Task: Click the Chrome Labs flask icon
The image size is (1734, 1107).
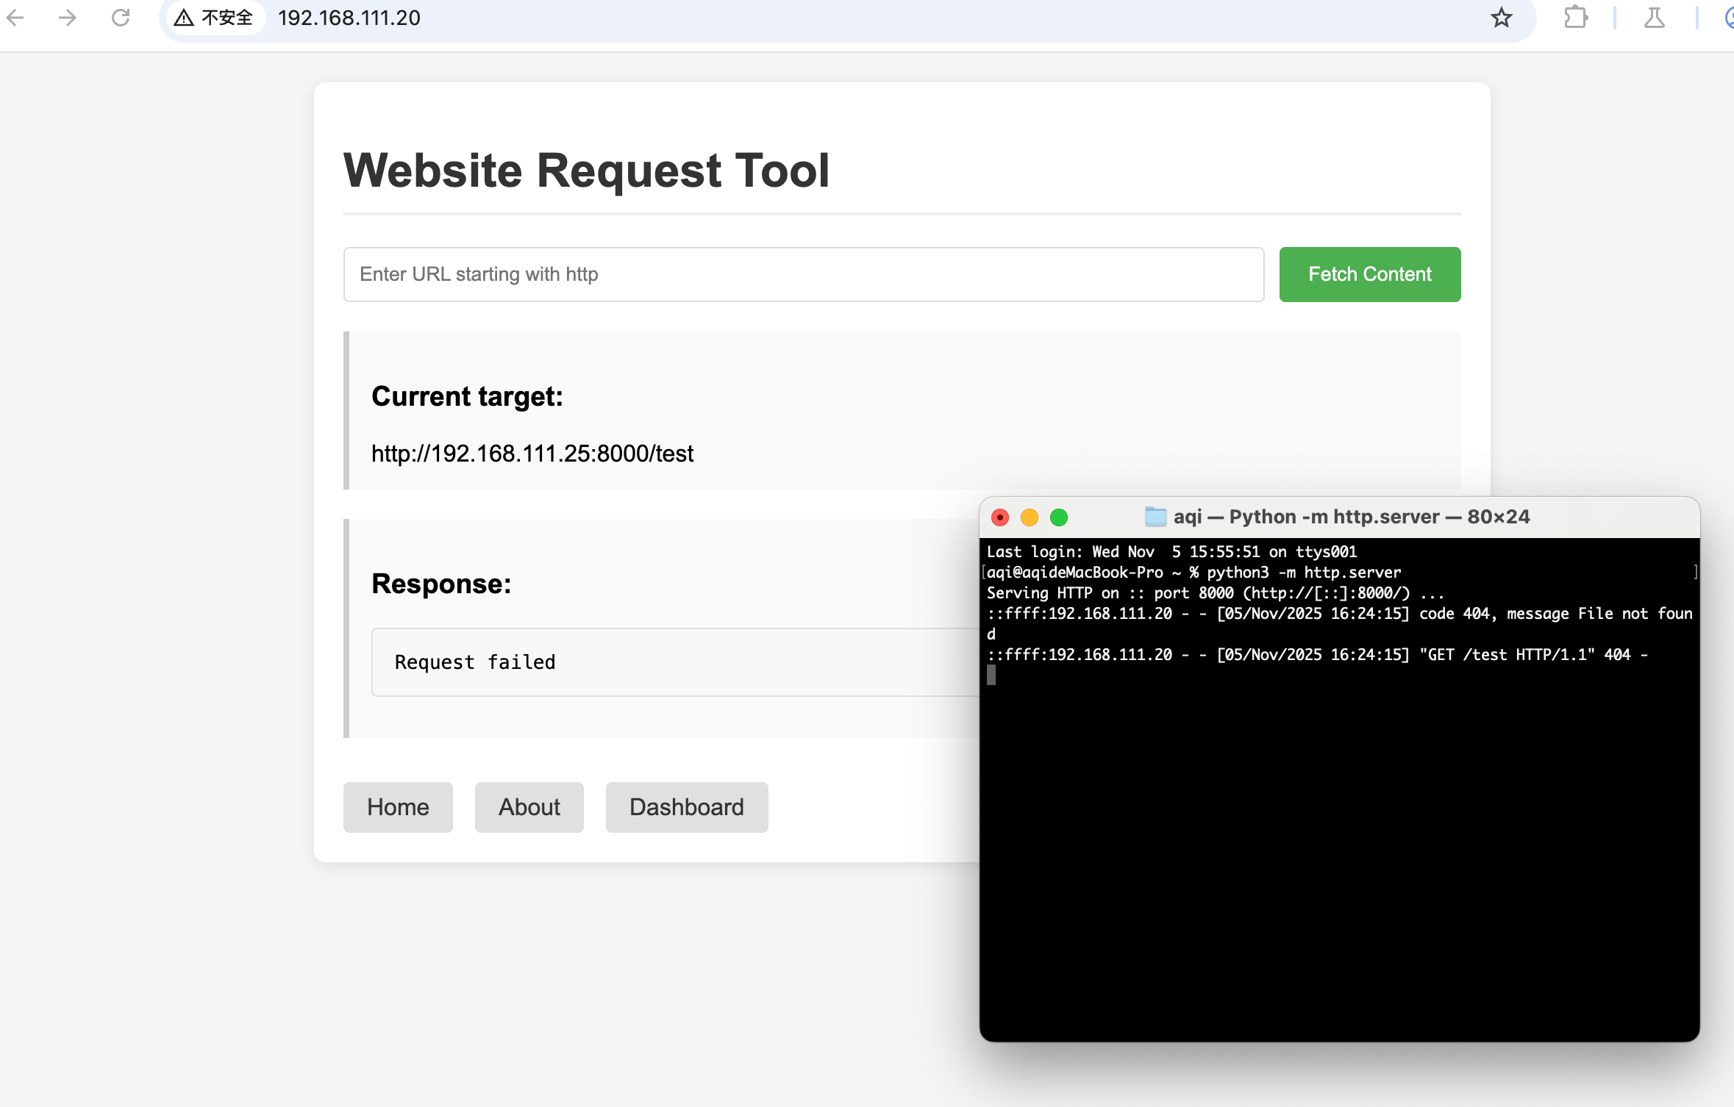Action: [1655, 18]
